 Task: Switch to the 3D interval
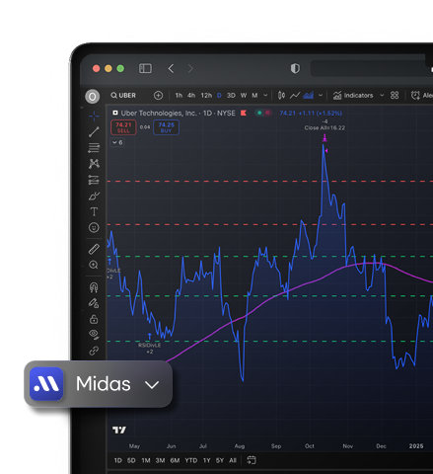coord(231,96)
